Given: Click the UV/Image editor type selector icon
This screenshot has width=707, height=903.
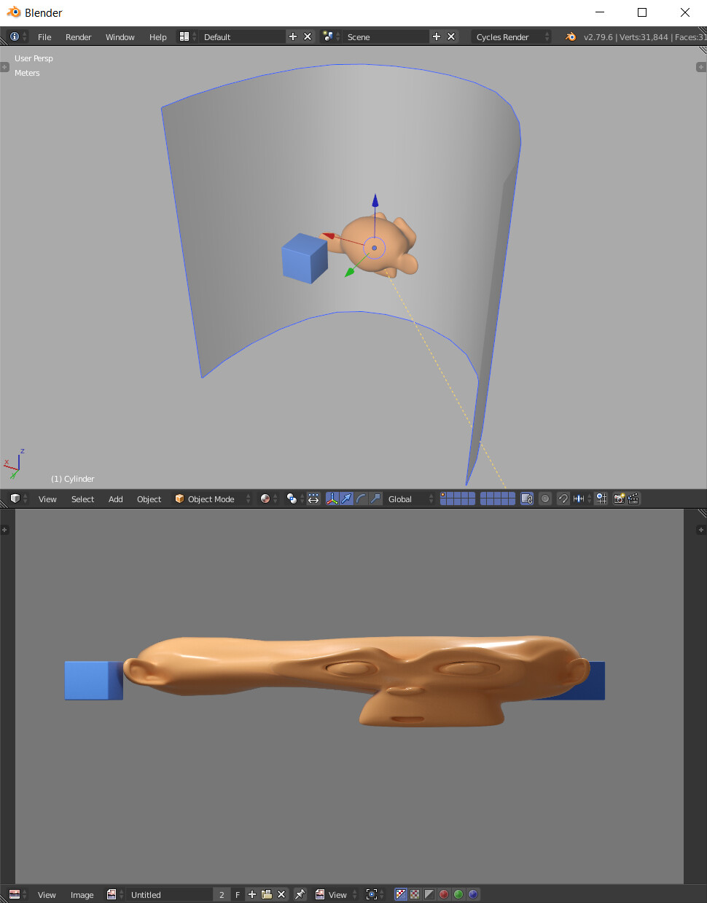Looking at the screenshot, I should [x=13, y=894].
